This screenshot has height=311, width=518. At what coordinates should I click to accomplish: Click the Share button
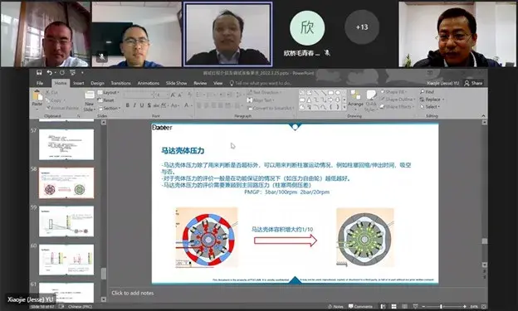coord(473,83)
